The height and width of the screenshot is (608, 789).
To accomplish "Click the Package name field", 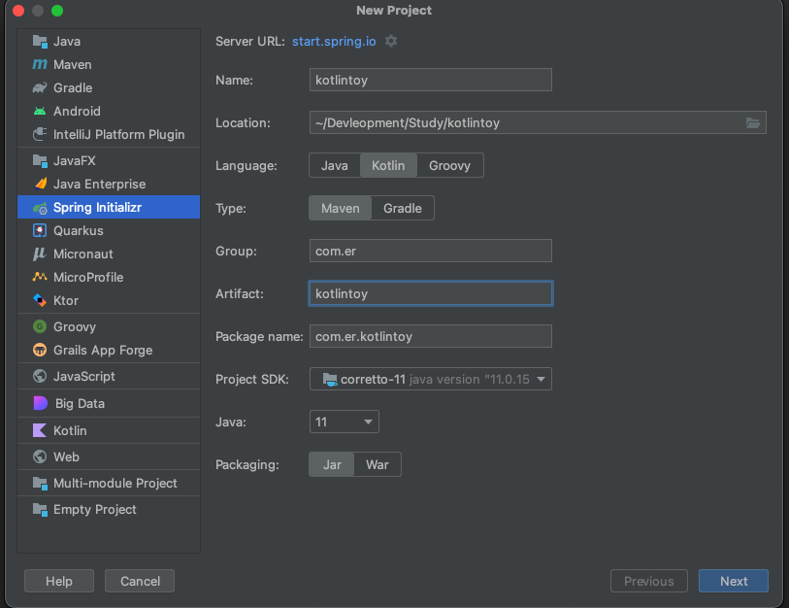I will [431, 336].
